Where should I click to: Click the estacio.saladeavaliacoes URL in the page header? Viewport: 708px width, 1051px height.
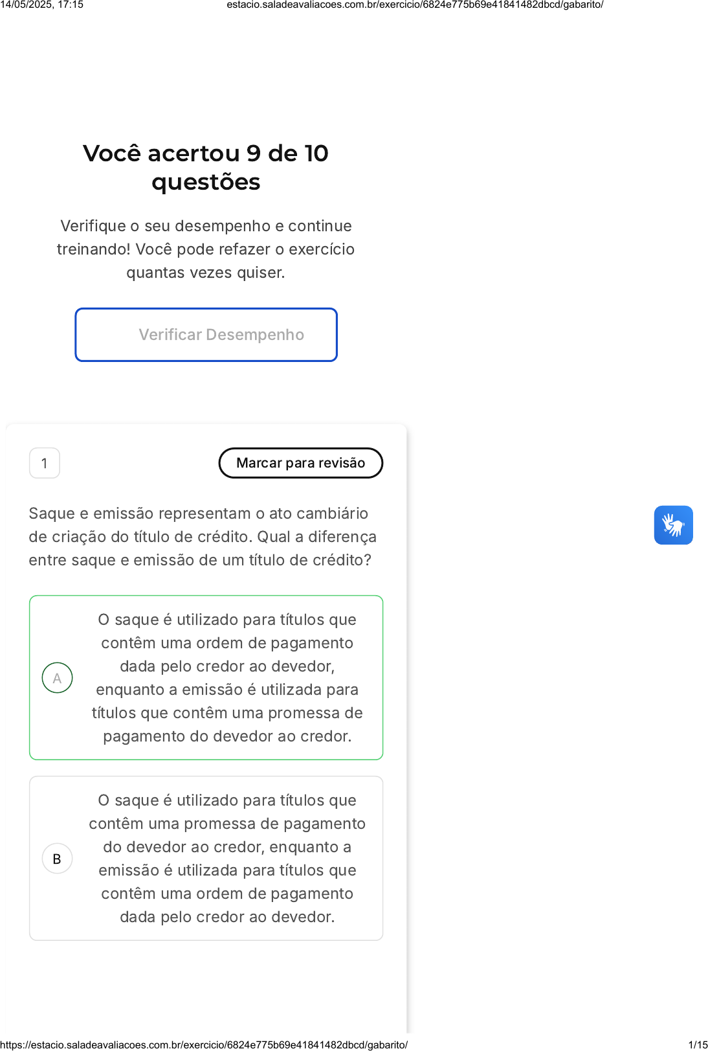point(415,5)
